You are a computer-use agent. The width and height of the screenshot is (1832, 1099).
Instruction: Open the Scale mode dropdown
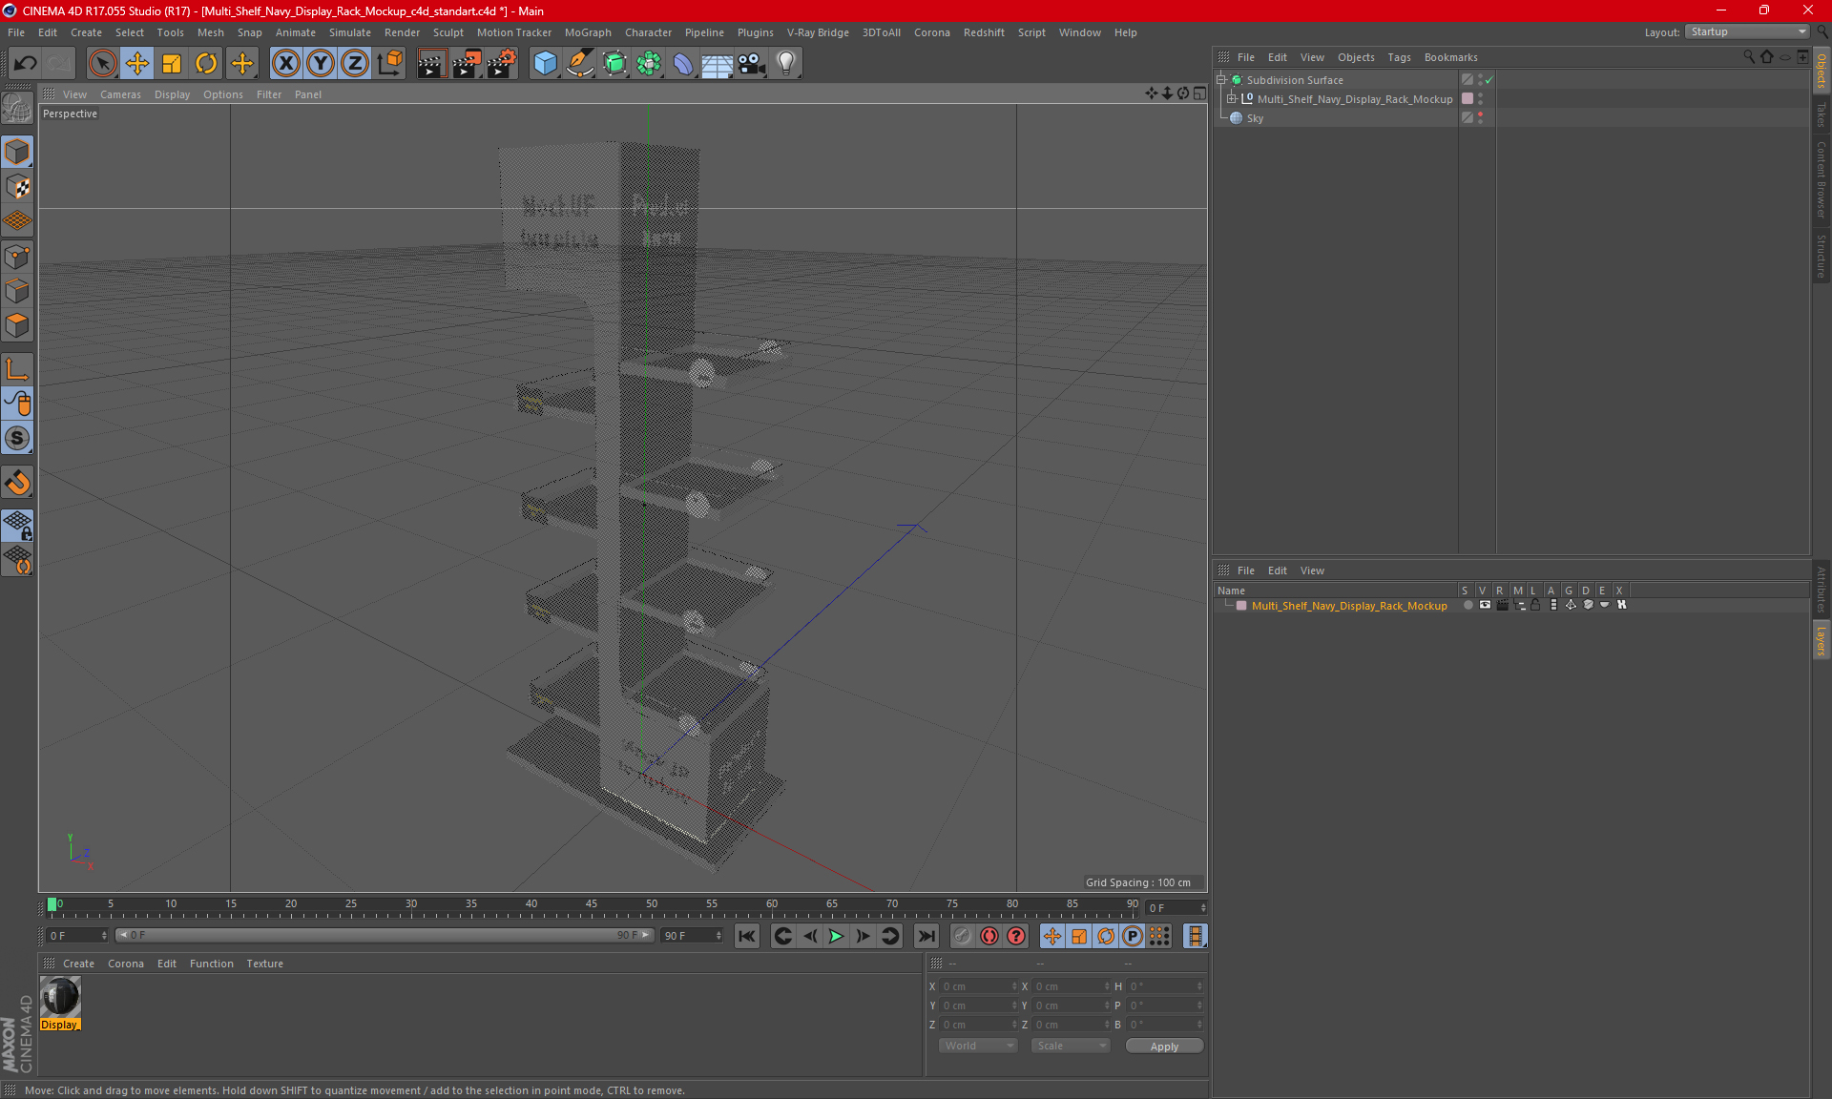point(1071,1046)
